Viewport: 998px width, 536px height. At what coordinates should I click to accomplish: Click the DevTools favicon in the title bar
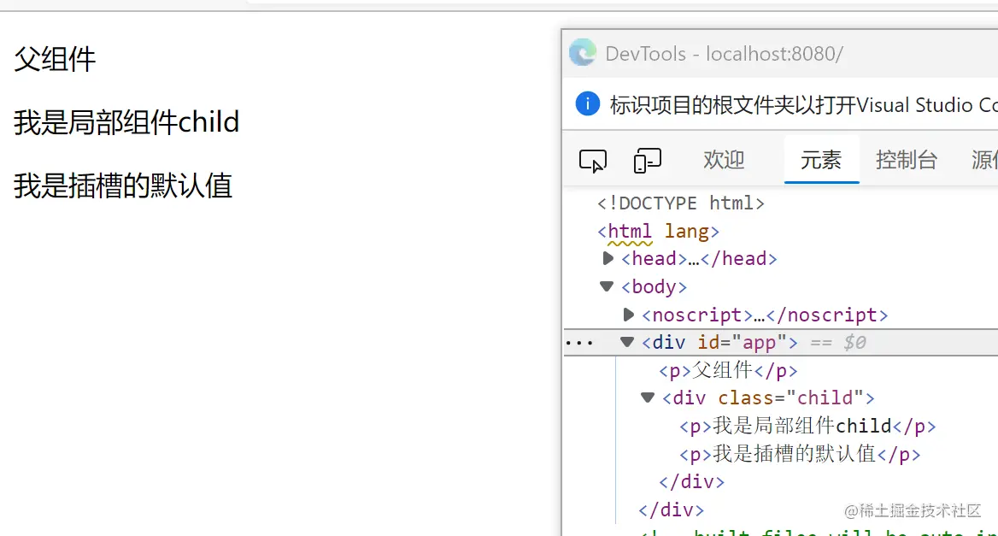582,53
